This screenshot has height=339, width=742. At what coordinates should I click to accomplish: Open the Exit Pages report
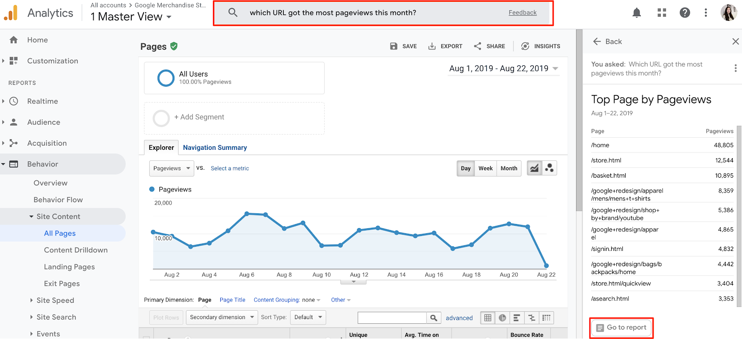pyautogui.click(x=62, y=284)
